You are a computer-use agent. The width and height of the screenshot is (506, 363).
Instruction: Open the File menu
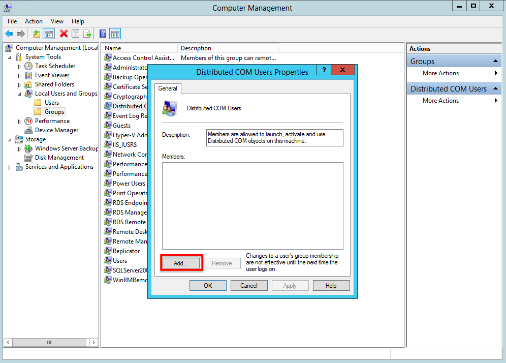tap(12, 21)
